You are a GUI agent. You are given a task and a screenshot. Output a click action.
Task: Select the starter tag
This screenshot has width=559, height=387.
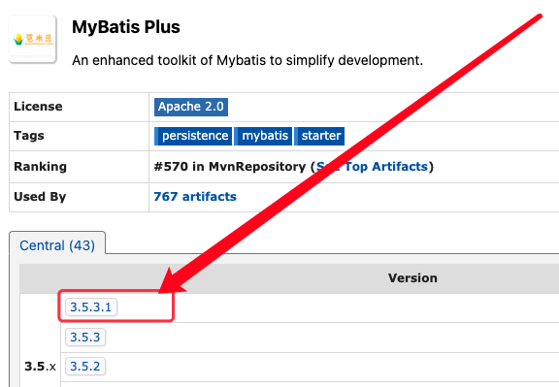click(x=319, y=136)
